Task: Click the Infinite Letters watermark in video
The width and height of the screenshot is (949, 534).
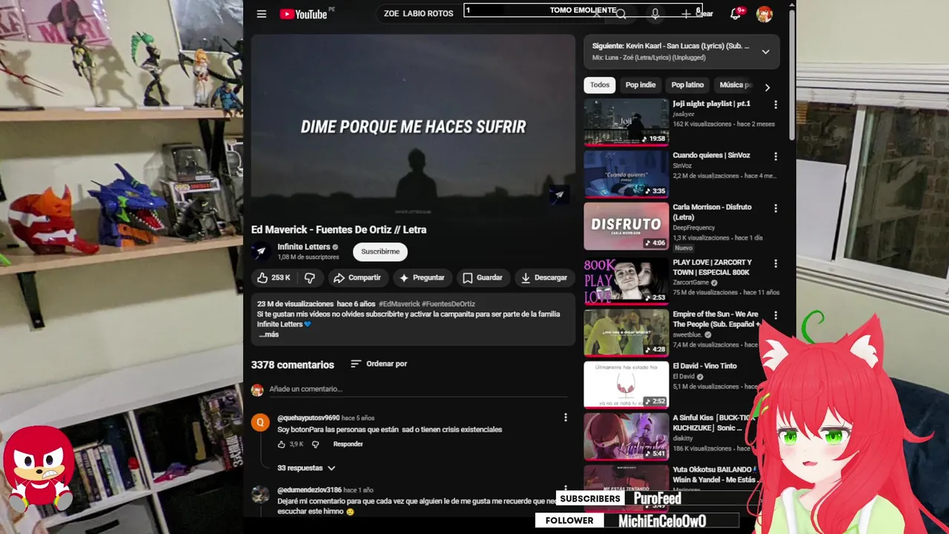Action: point(559,195)
